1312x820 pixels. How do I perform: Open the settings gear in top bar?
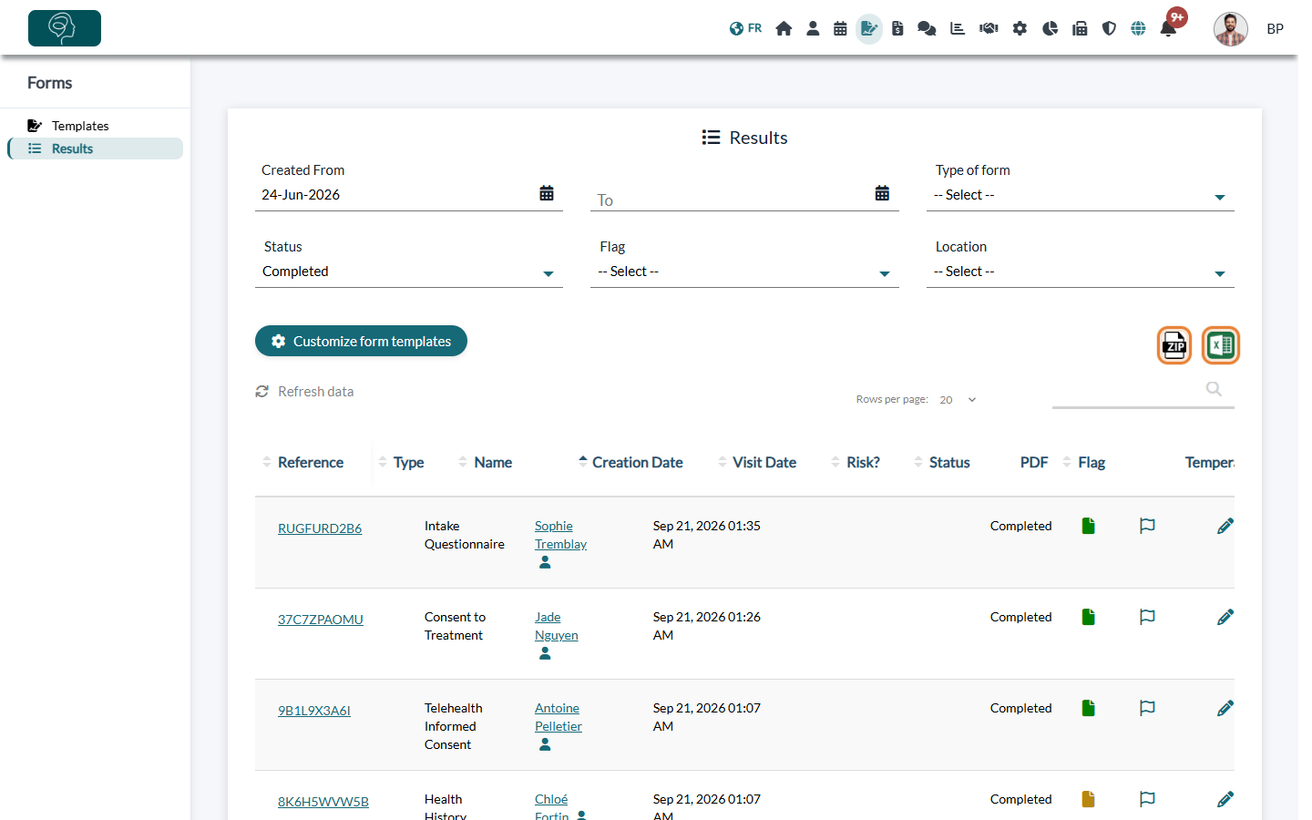coord(1020,28)
